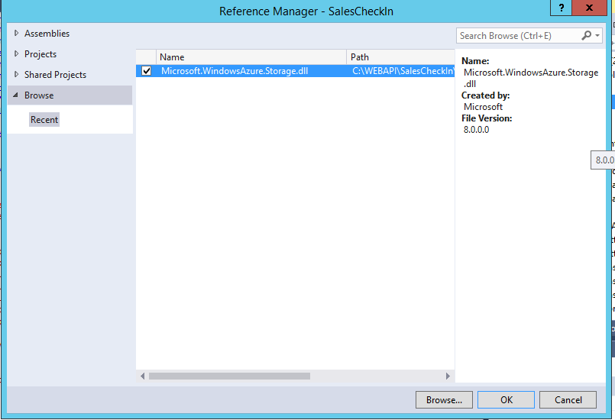Click the C:\WEBAPI\SalesCheckIn path cell

tap(403, 71)
